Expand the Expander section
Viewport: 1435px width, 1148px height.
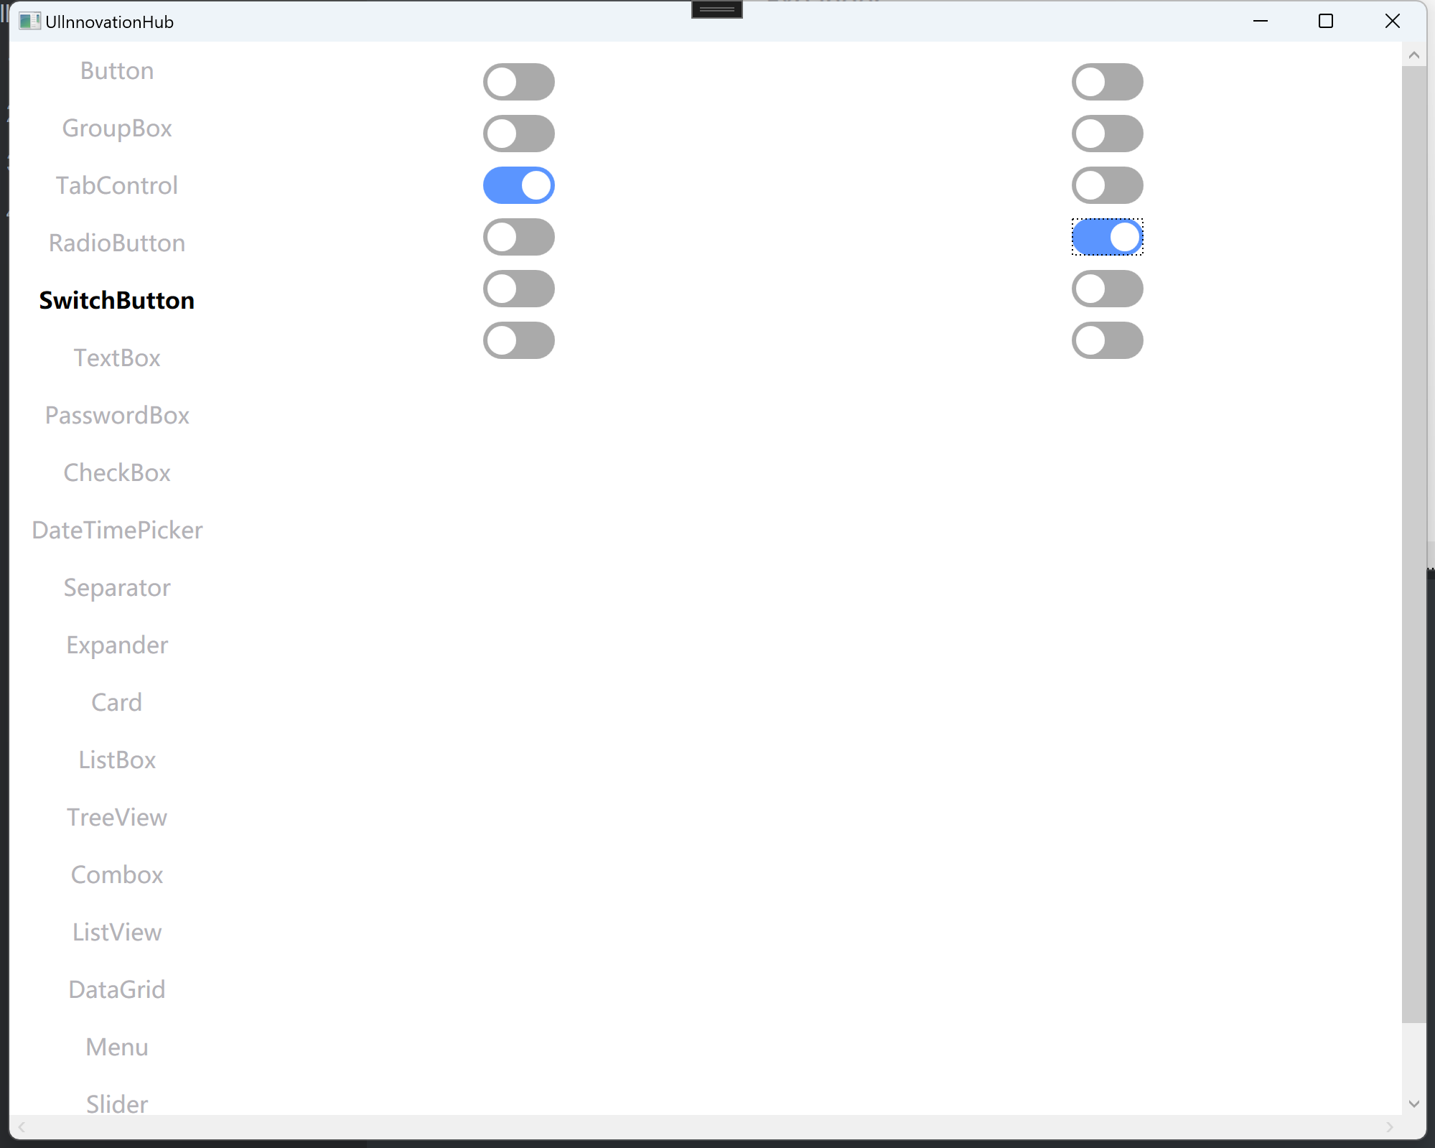tap(117, 644)
